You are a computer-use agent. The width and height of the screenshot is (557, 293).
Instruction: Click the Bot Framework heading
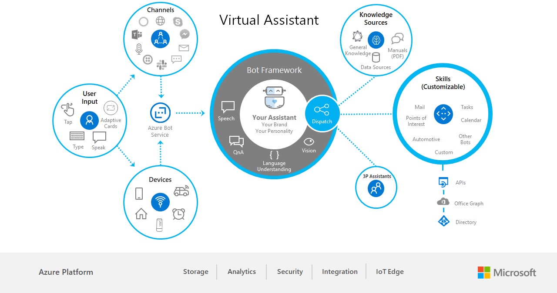pyautogui.click(x=274, y=70)
